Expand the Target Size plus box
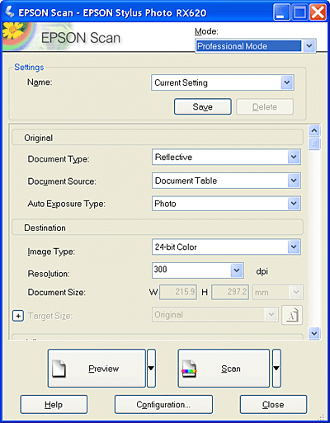The width and height of the screenshot is (330, 423). pyautogui.click(x=18, y=316)
